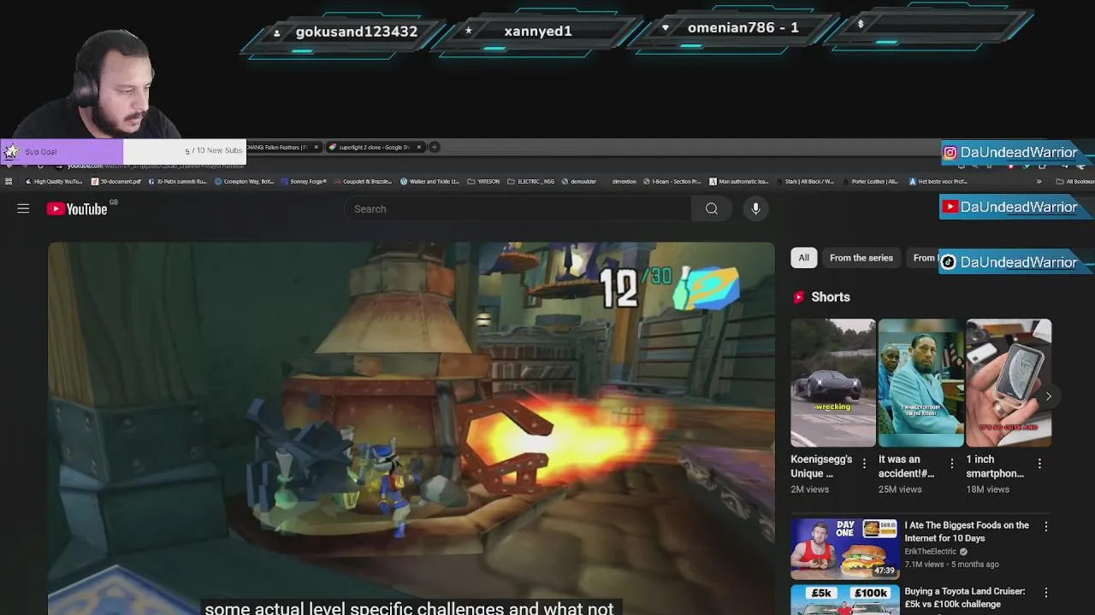Click the follower icon beside gokusand123432
The image size is (1095, 615).
(x=276, y=32)
